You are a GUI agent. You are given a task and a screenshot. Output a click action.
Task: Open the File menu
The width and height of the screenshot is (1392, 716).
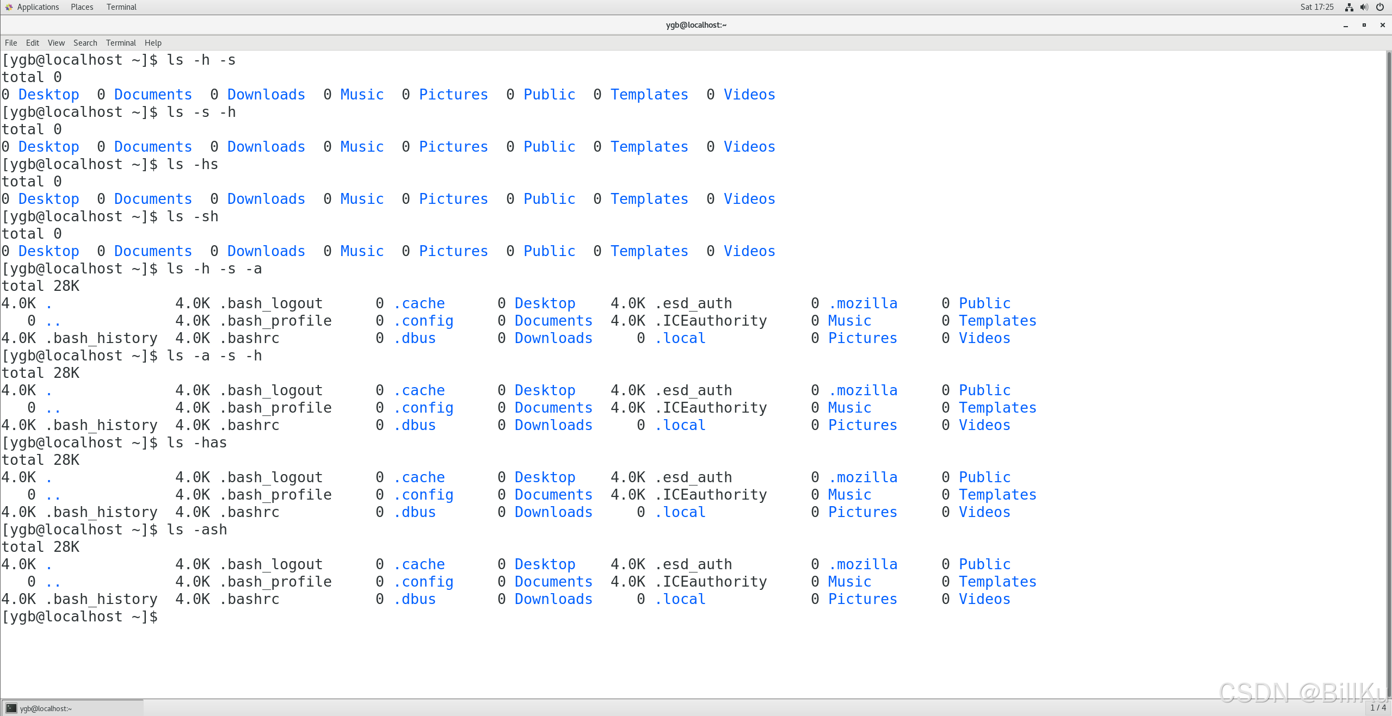point(11,43)
